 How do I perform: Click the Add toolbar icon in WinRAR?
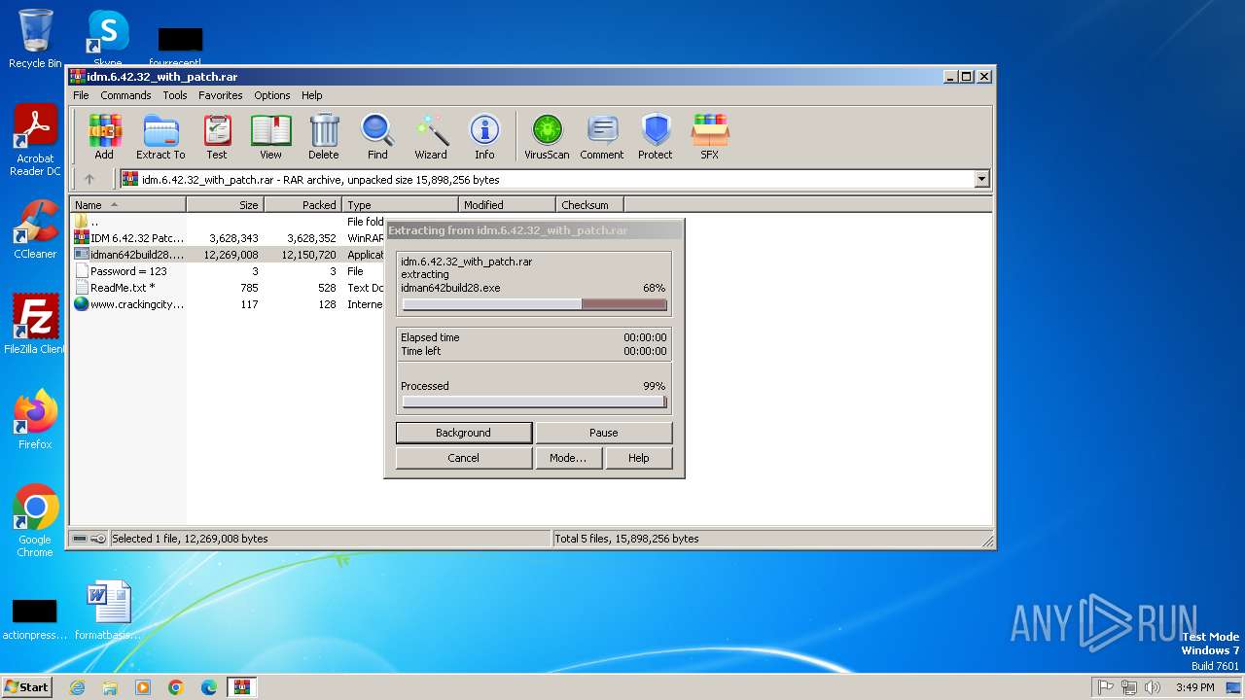(x=104, y=136)
